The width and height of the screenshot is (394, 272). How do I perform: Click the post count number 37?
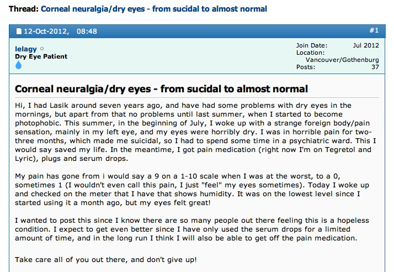click(x=375, y=67)
